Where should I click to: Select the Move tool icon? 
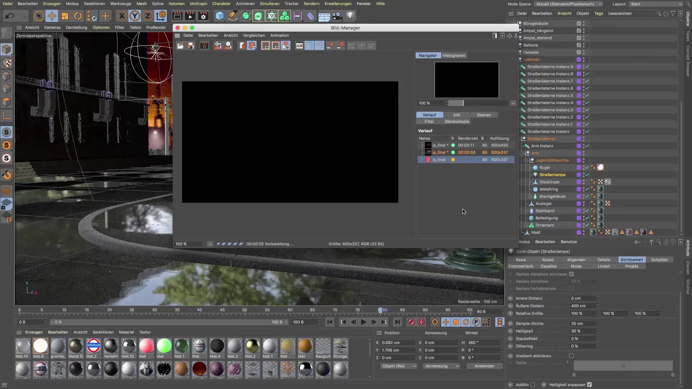(x=52, y=16)
